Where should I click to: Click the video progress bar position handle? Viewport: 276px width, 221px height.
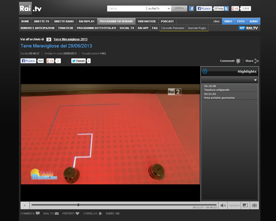click(78, 205)
